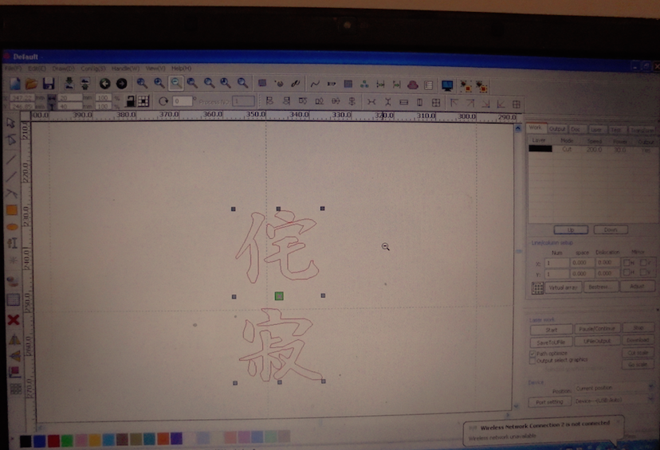
Task: Select the Ellipse tool orange oval
Action: [12, 227]
